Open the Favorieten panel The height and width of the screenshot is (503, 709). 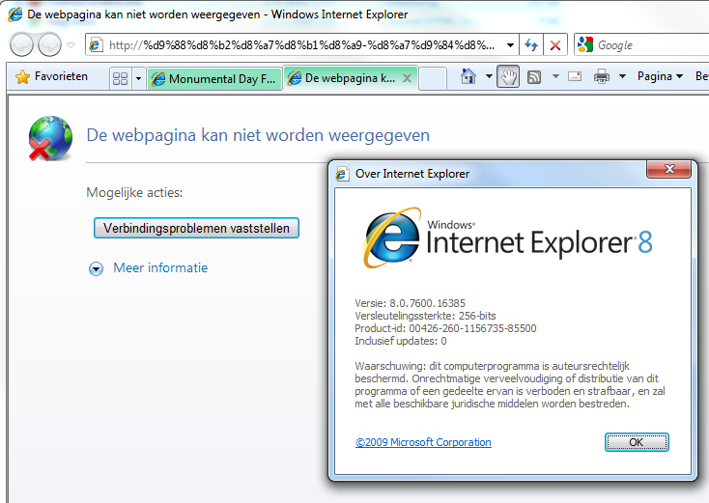pos(51,77)
